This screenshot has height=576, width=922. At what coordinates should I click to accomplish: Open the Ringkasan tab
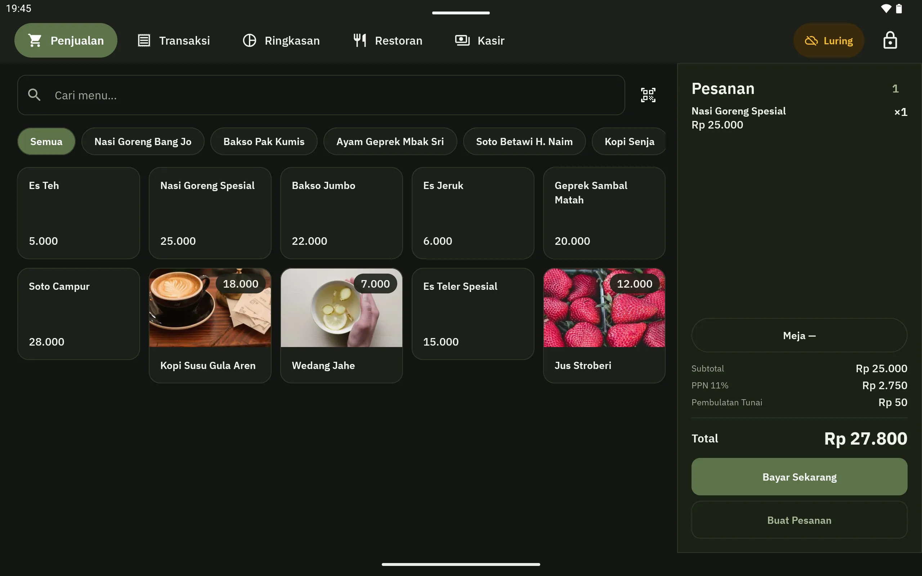point(281,40)
